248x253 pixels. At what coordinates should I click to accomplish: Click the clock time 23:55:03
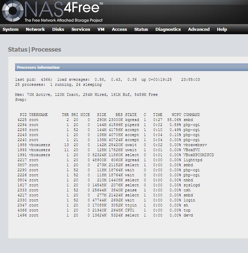(x=191, y=79)
